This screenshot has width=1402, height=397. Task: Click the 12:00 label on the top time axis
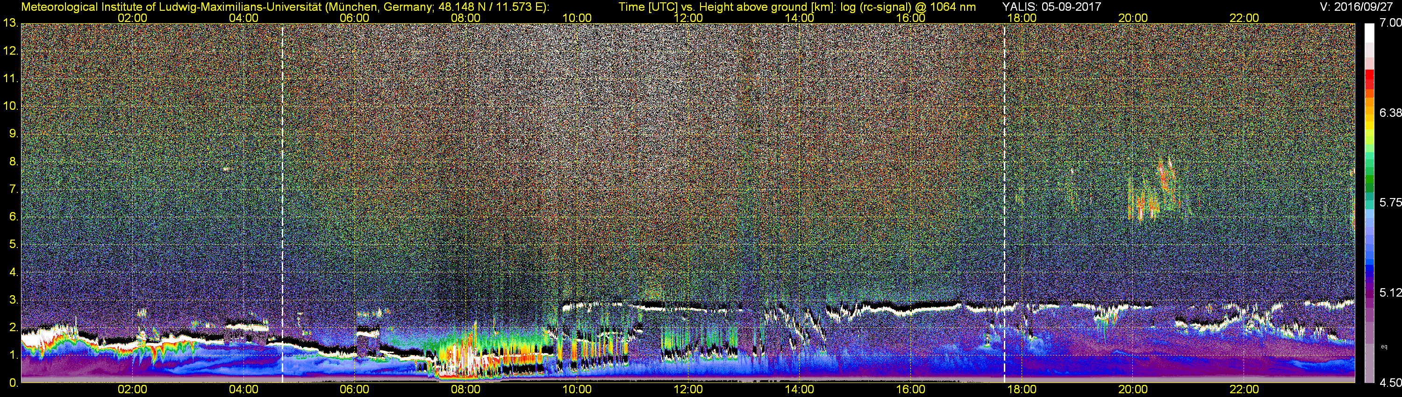[x=688, y=18]
